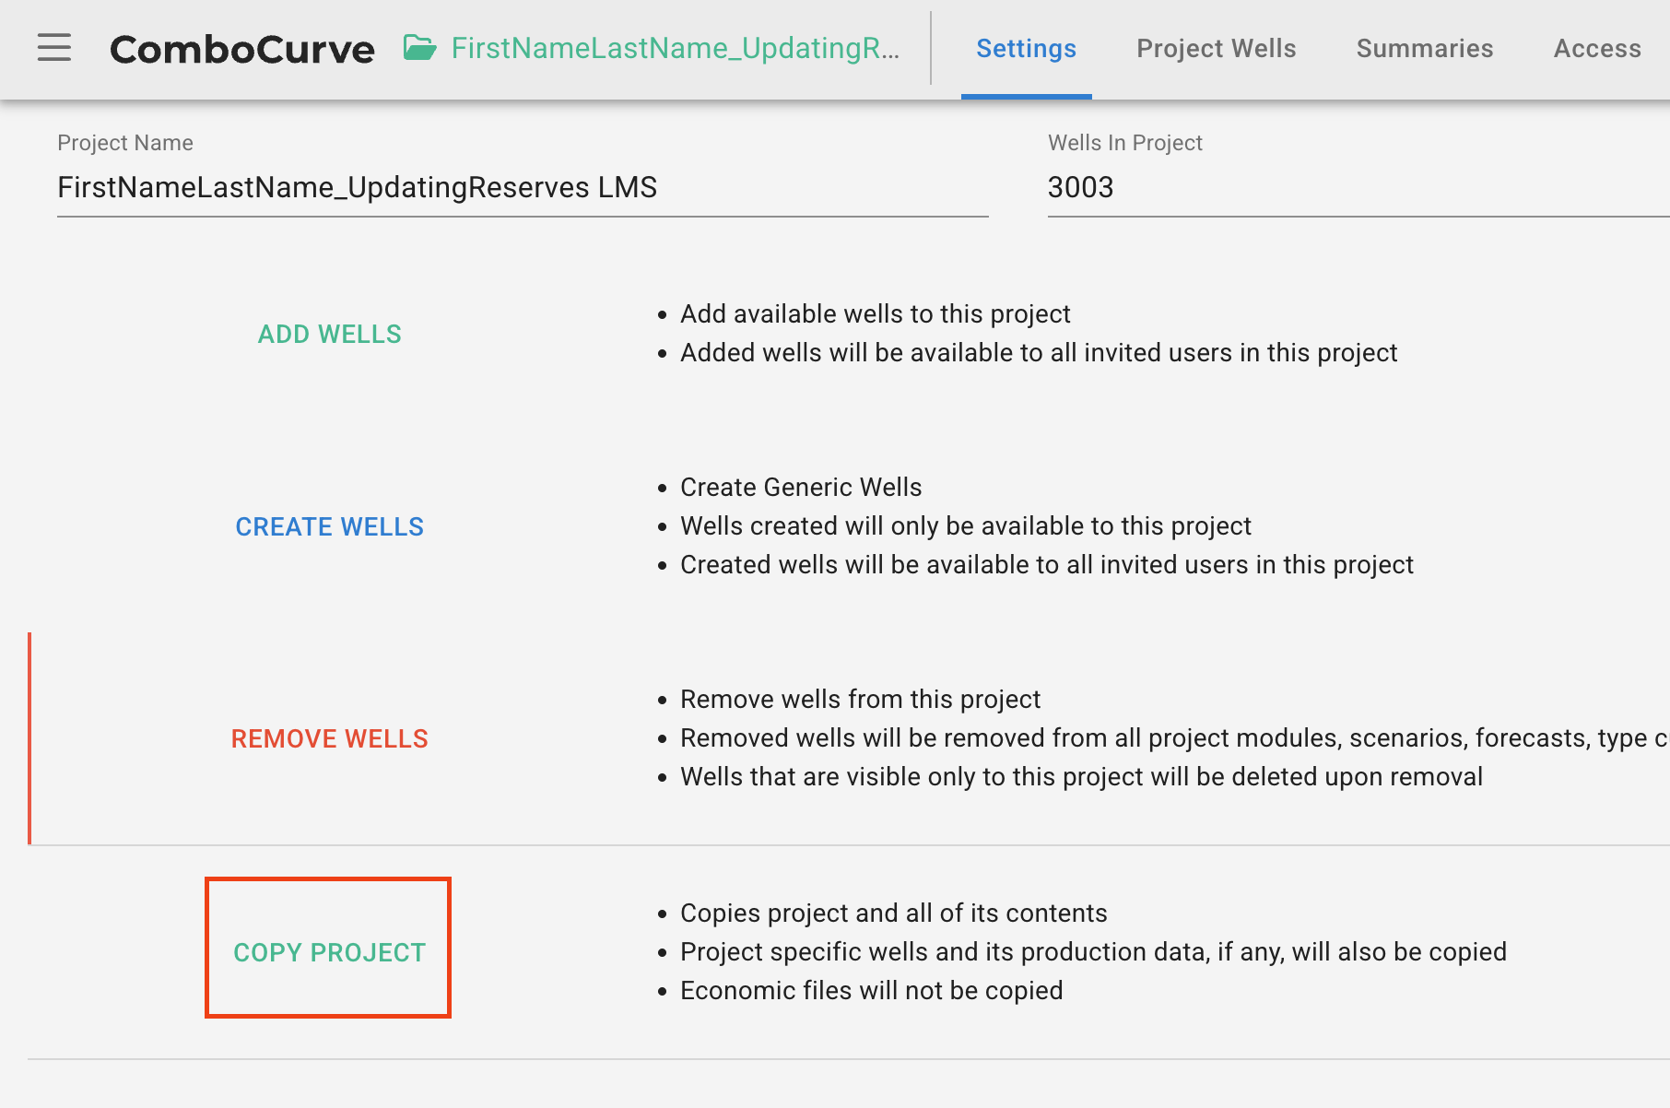
Task: Click the "Project Name" field label
Action: tap(125, 143)
